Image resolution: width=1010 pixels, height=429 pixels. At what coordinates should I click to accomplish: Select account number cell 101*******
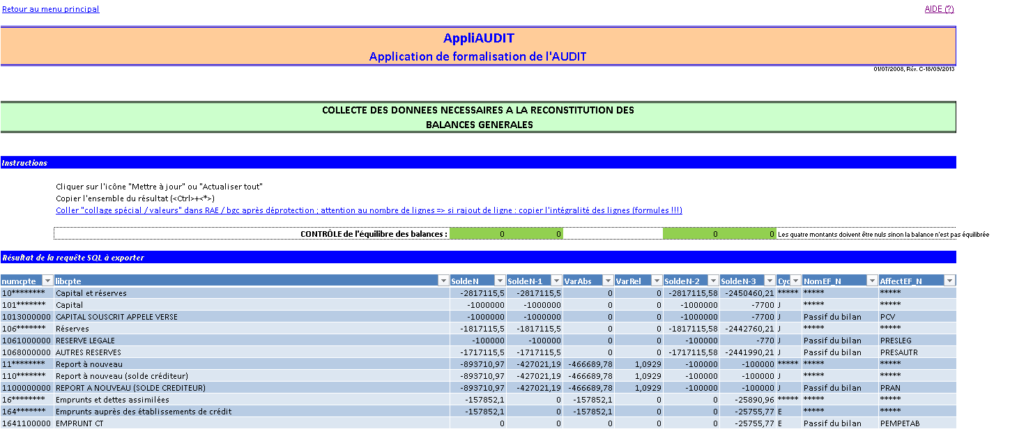[x=27, y=305]
